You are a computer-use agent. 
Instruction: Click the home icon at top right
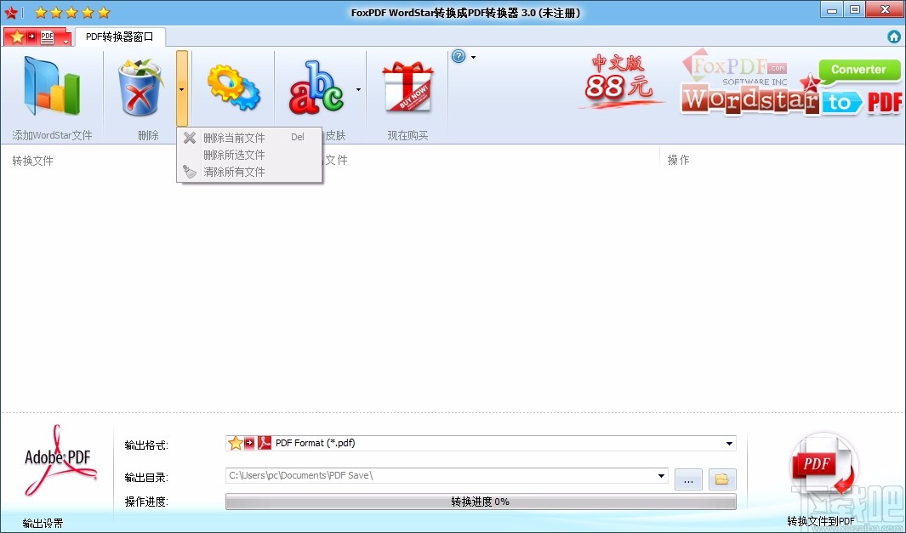[x=892, y=37]
